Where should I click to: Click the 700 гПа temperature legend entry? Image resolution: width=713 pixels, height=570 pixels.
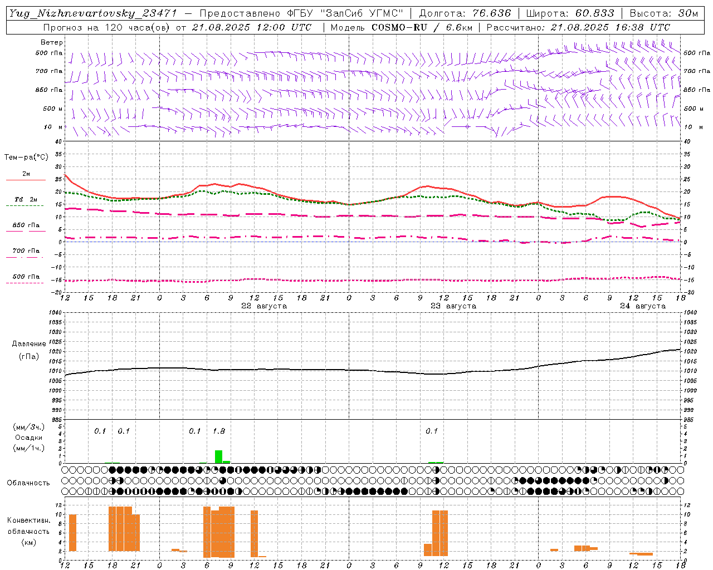(26, 251)
